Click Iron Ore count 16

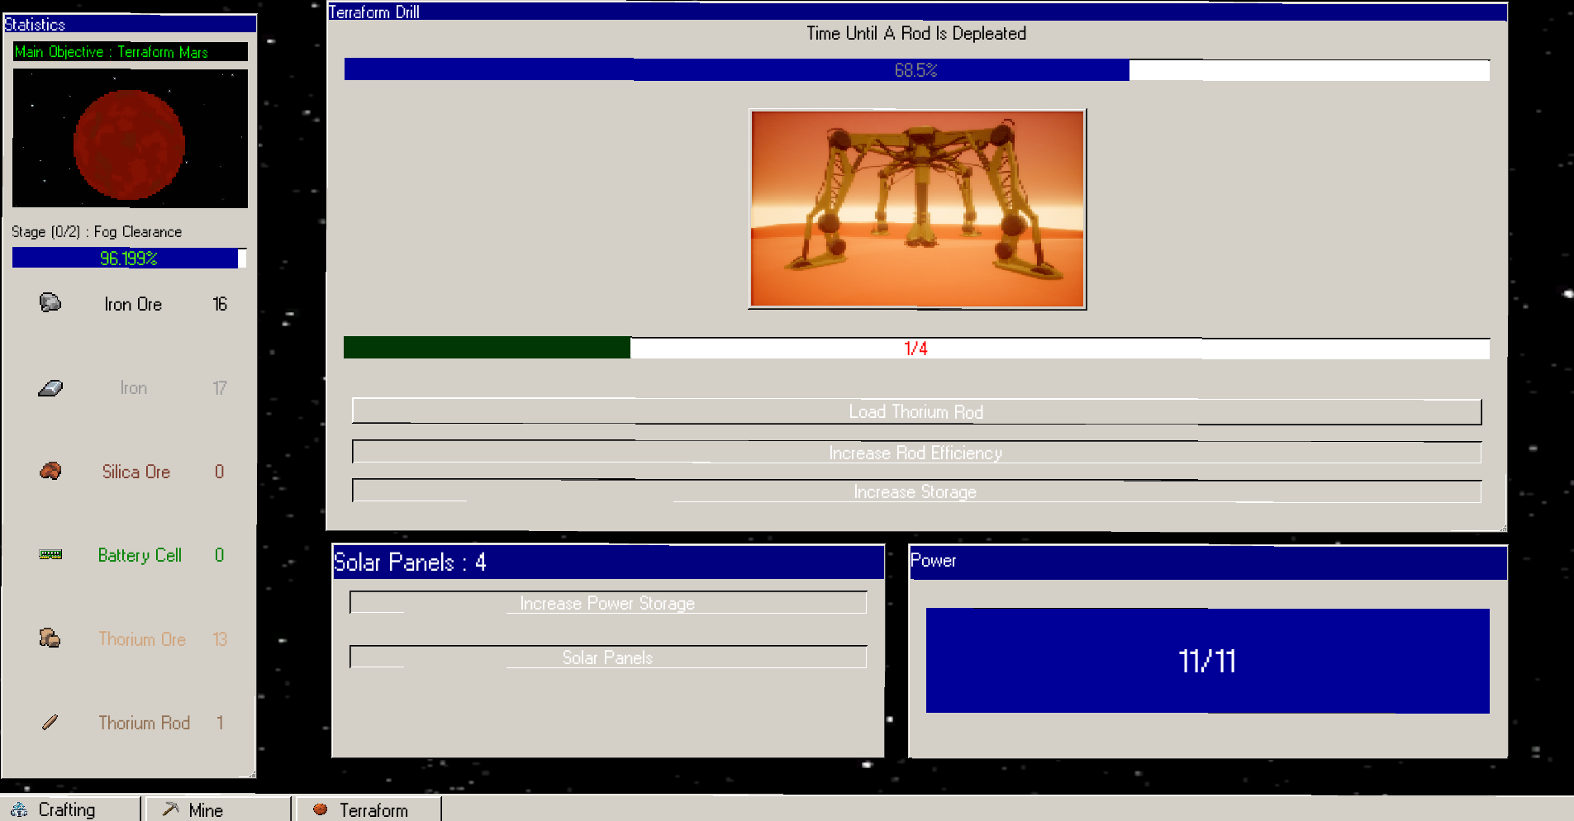(220, 304)
